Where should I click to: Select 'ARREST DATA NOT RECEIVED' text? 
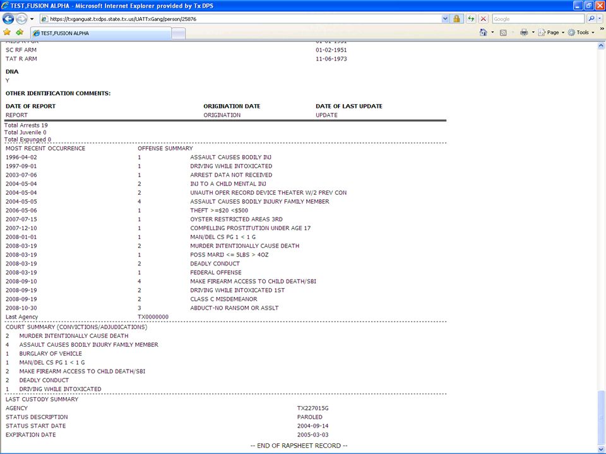point(231,175)
